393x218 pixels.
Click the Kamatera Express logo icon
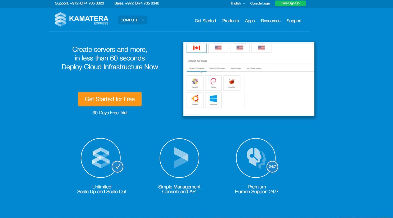tap(60, 19)
